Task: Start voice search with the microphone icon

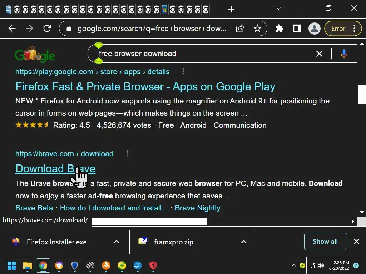Action: (343, 54)
